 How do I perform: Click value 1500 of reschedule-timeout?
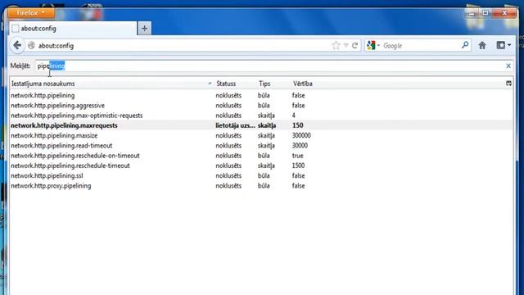[298, 166]
